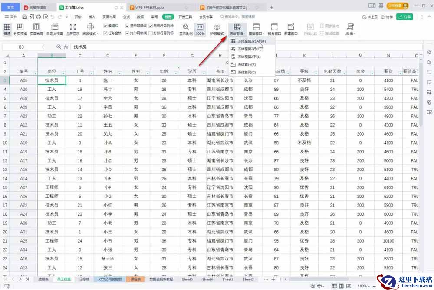This screenshot has height=290, width=434.
Task: Open 自定义视图 custom views
Action: coord(55,30)
